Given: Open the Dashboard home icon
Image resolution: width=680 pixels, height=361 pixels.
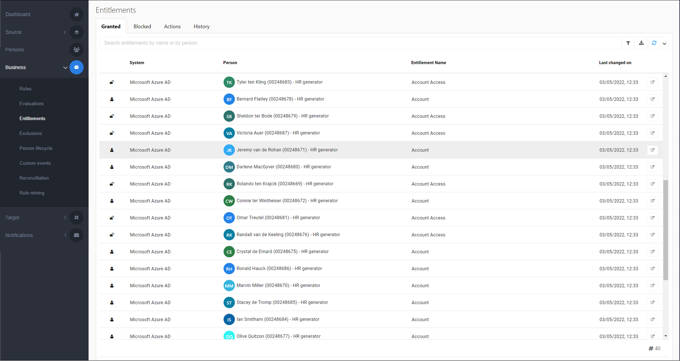Looking at the screenshot, I should 76,15.
